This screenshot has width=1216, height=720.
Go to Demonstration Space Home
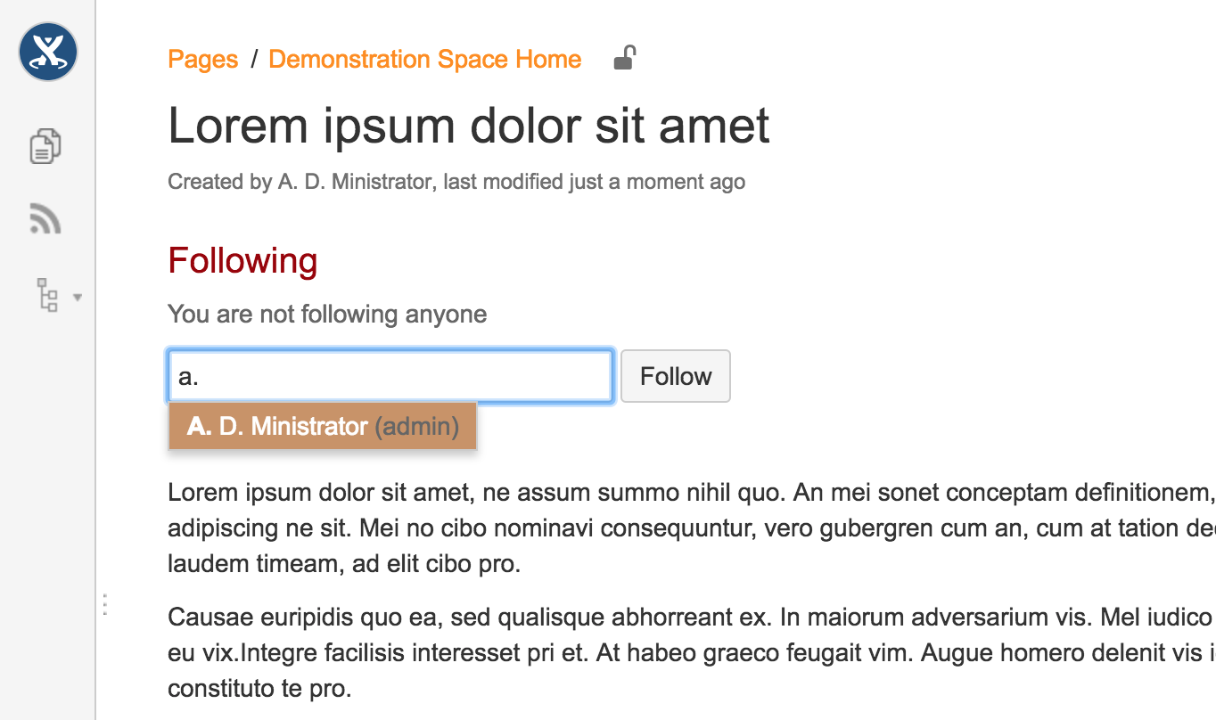point(424,59)
